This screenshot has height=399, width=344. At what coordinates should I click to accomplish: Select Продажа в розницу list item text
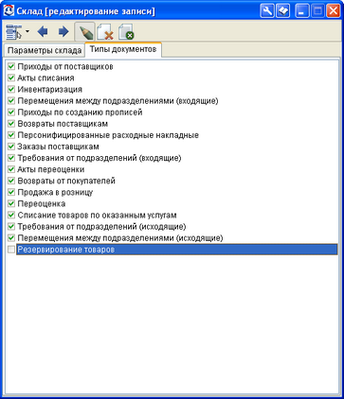pos(55,192)
